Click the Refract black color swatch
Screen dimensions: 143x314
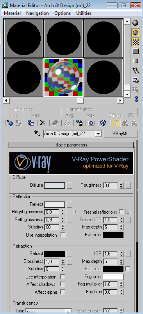tap(54, 254)
